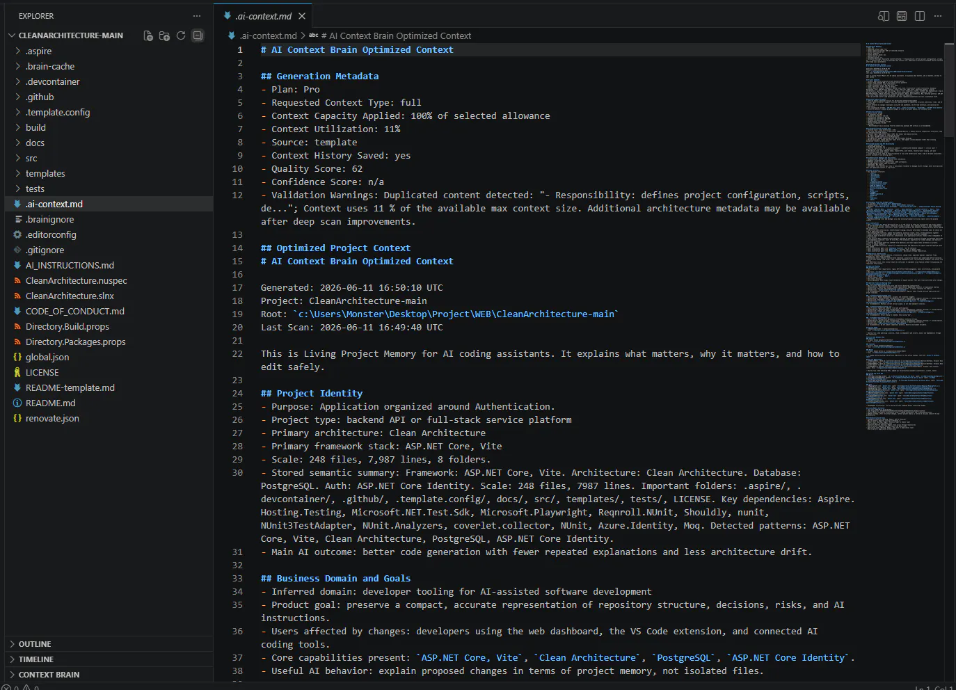Click line number 24 in the gutter

(x=238, y=394)
